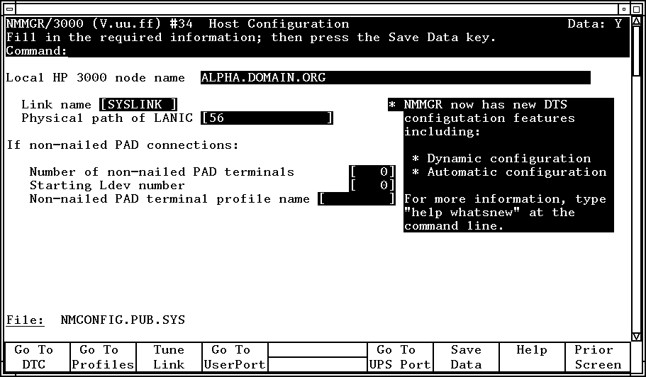Viewport: 646px width, 377px height.
Task: Focus the Command input line
Action: click(x=349, y=51)
